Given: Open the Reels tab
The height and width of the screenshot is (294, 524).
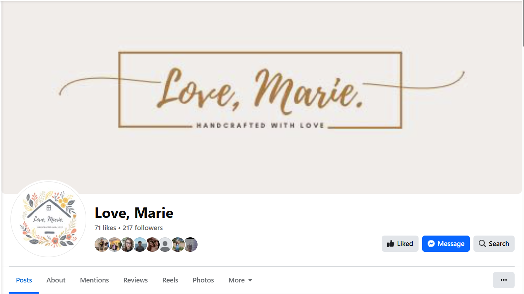Looking at the screenshot, I should (x=170, y=280).
